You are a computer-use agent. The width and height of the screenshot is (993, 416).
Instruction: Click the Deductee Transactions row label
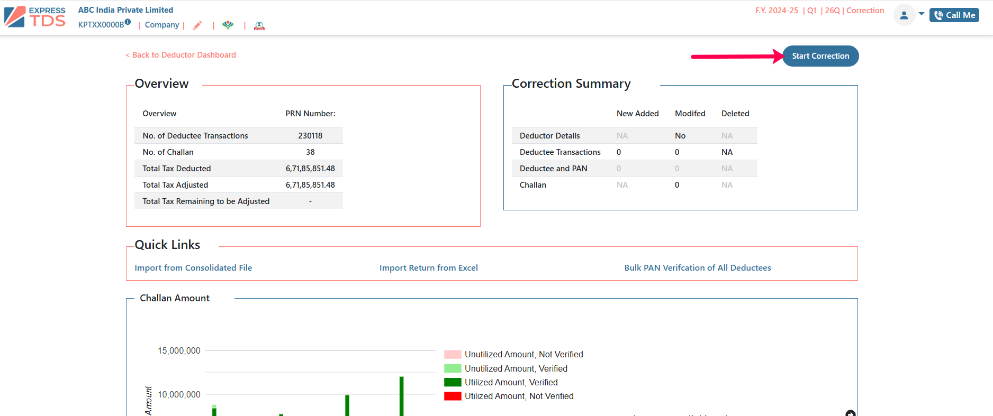tap(560, 152)
